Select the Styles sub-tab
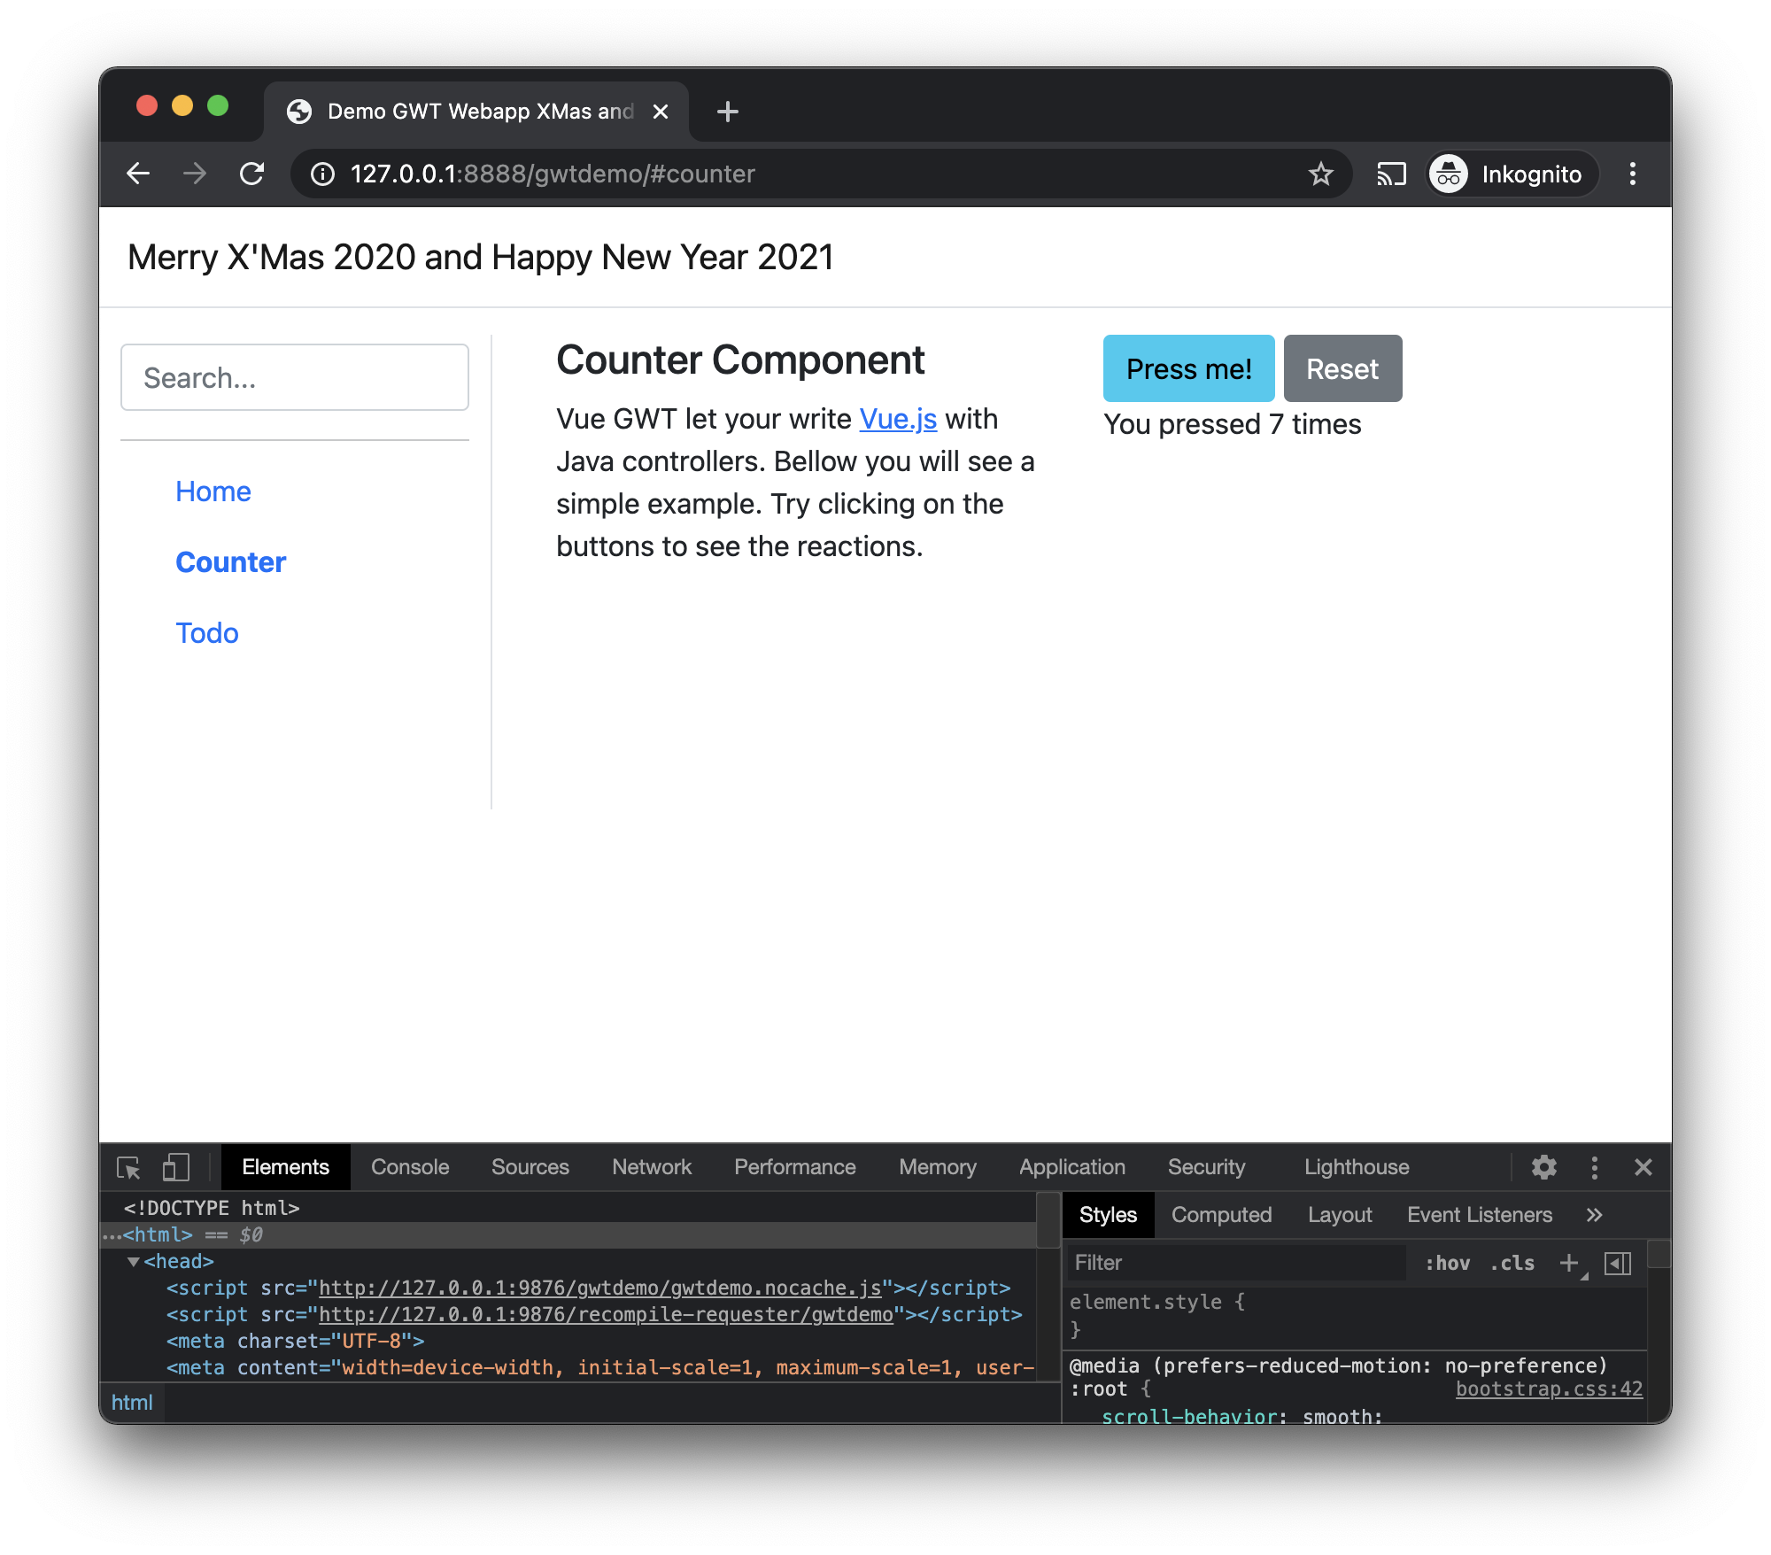 tap(1108, 1215)
